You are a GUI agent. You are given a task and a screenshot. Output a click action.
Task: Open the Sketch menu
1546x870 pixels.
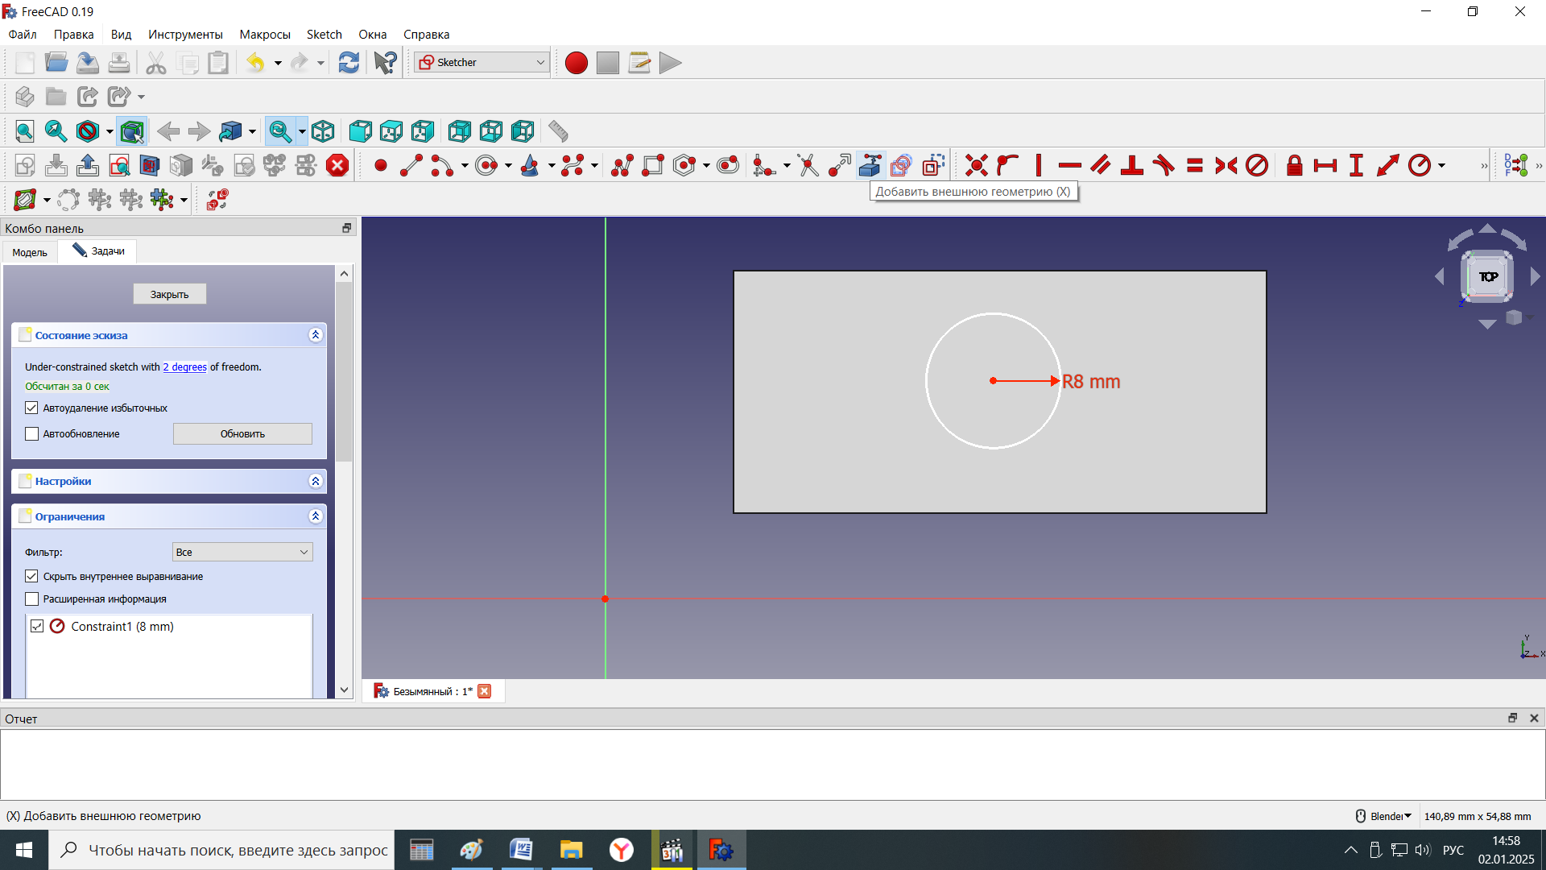(x=324, y=35)
